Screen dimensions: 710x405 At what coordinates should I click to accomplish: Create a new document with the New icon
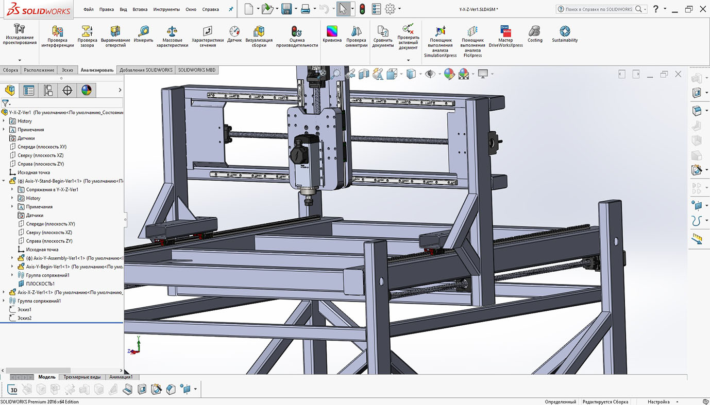click(x=249, y=9)
